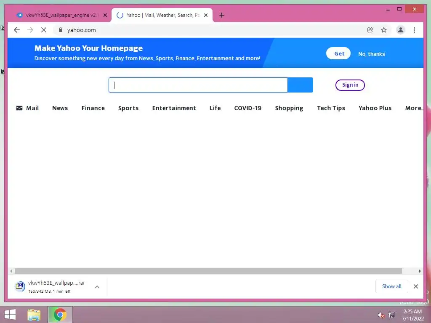Open a new tab with plus button
Screen dimensions: 431x323
click(222, 15)
